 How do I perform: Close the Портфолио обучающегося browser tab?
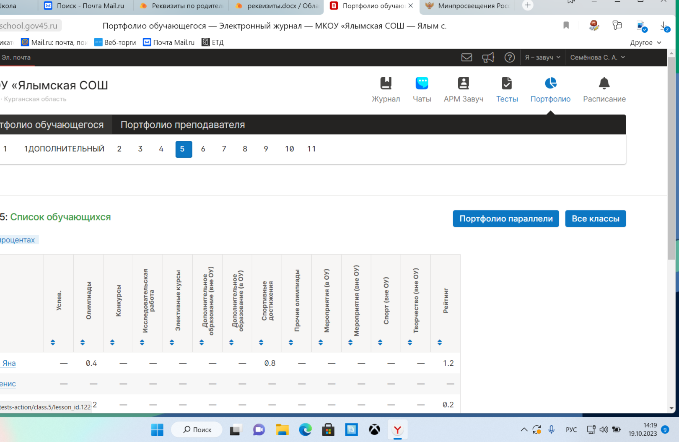pyautogui.click(x=410, y=5)
